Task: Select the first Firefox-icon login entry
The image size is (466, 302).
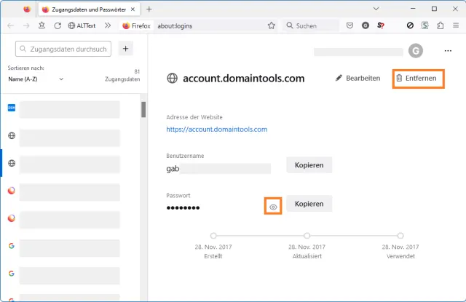Action: (x=71, y=192)
